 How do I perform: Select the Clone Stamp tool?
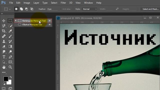[x=4, y=41]
